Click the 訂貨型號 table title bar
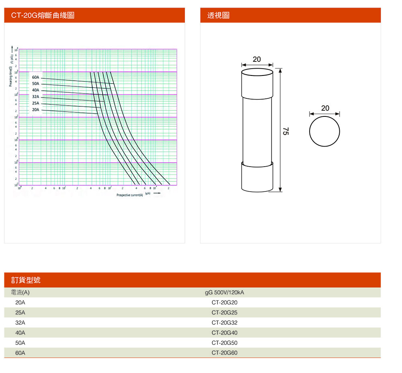The height and width of the screenshot is (373, 402). 26,280
